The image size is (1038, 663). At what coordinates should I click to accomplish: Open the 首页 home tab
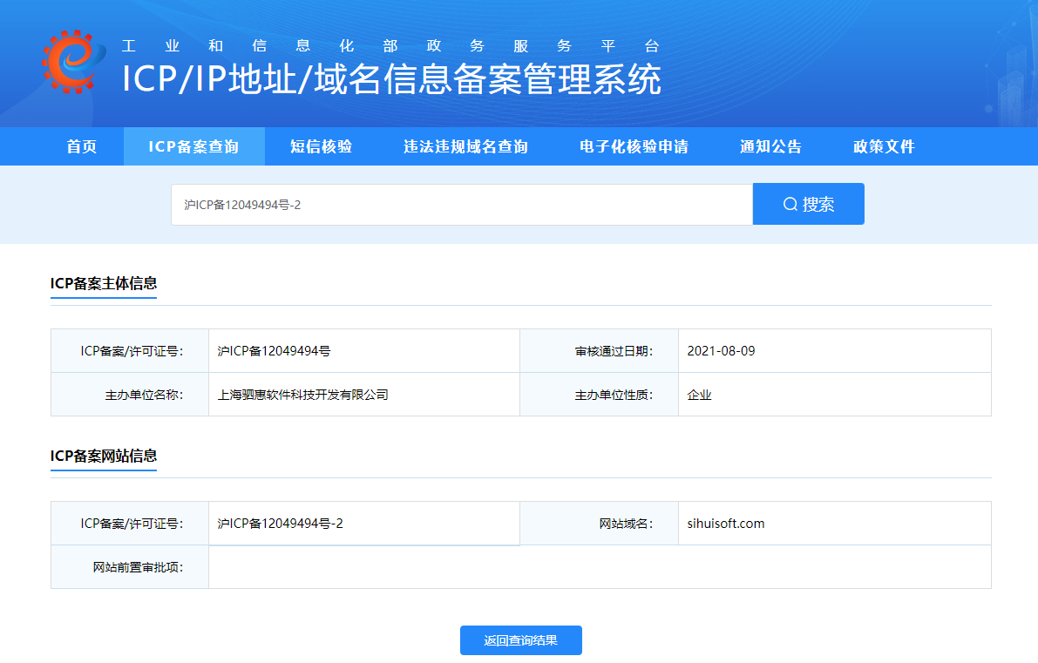(82, 146)
